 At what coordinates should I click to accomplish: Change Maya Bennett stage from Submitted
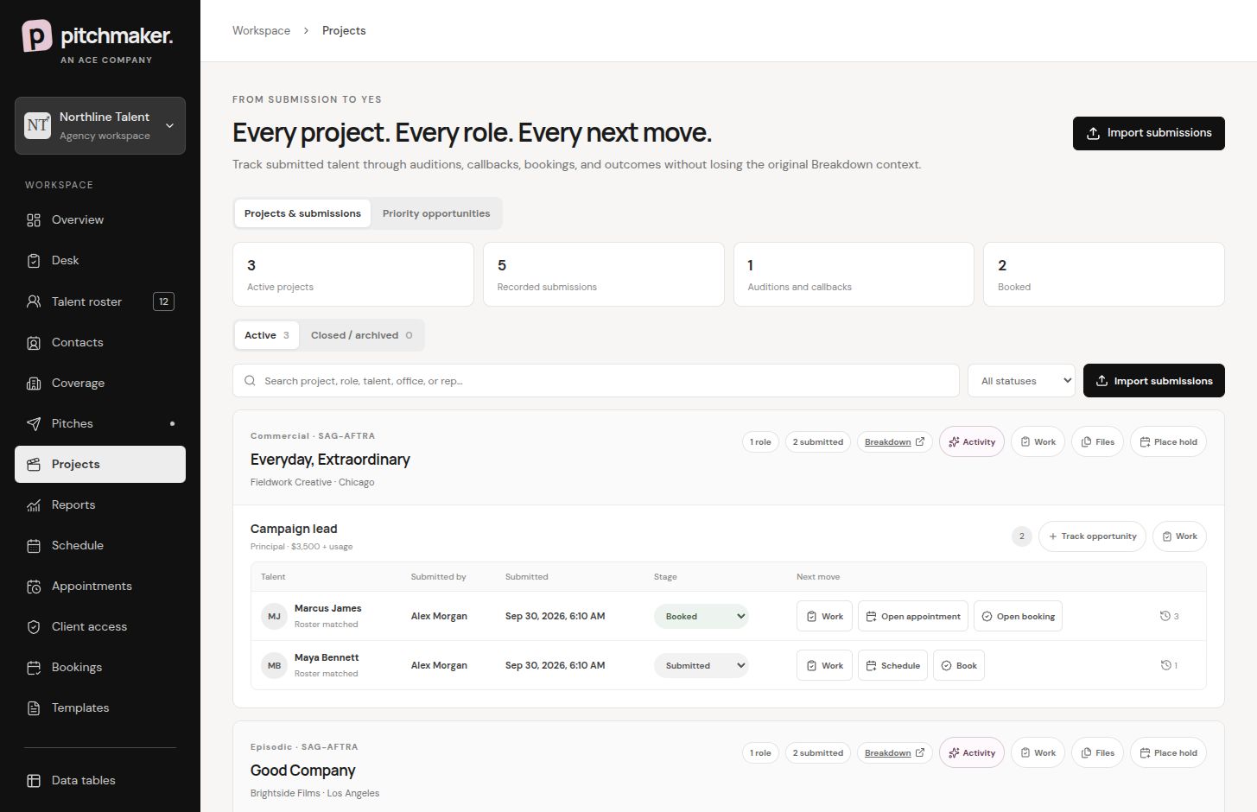pyautogui.click(x=701, y=665)
